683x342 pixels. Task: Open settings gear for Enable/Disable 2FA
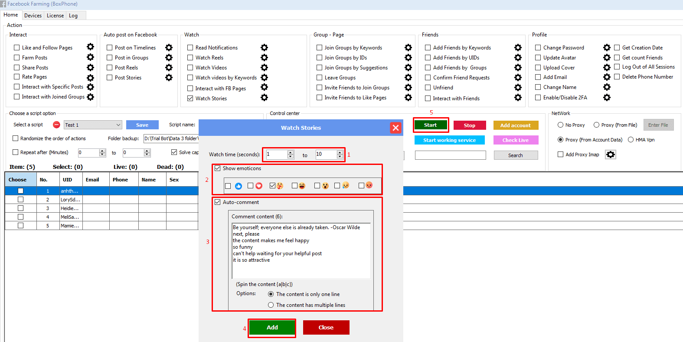click(607, 97)
